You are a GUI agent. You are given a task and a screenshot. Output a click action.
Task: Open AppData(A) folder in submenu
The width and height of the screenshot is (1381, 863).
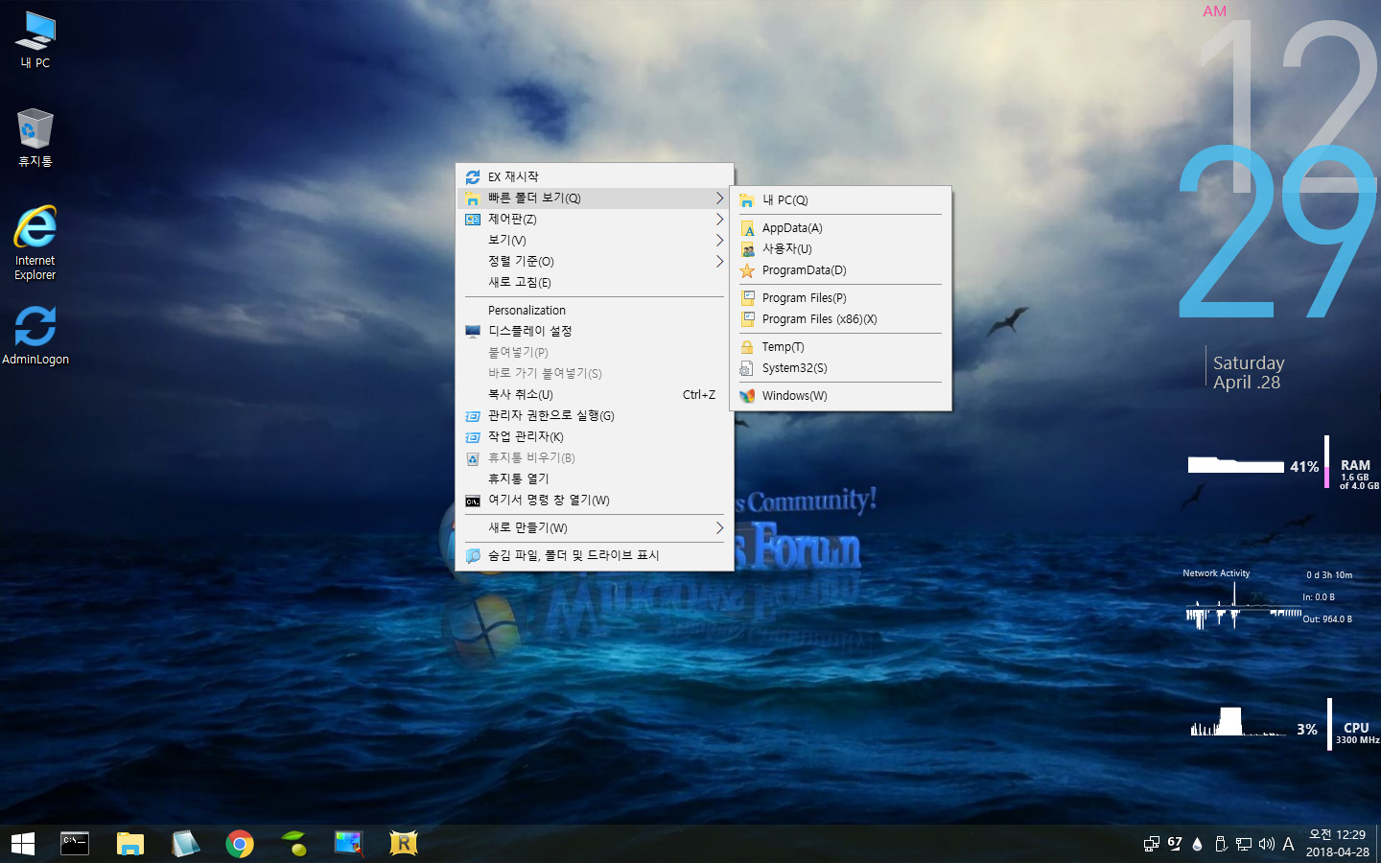[x=840, y=227]
